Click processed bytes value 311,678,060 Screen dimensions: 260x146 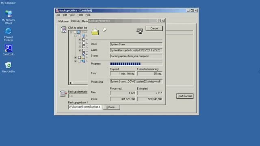[x=123, y=99]
